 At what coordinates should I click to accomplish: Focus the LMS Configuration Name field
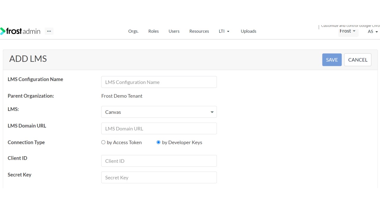(x=159, y=82)
